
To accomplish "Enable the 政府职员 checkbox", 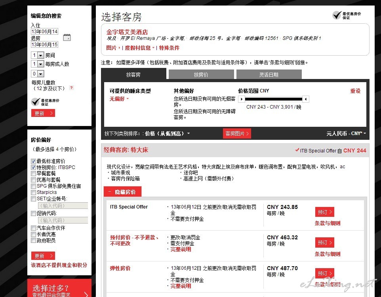I will click(x=33, y=241).
